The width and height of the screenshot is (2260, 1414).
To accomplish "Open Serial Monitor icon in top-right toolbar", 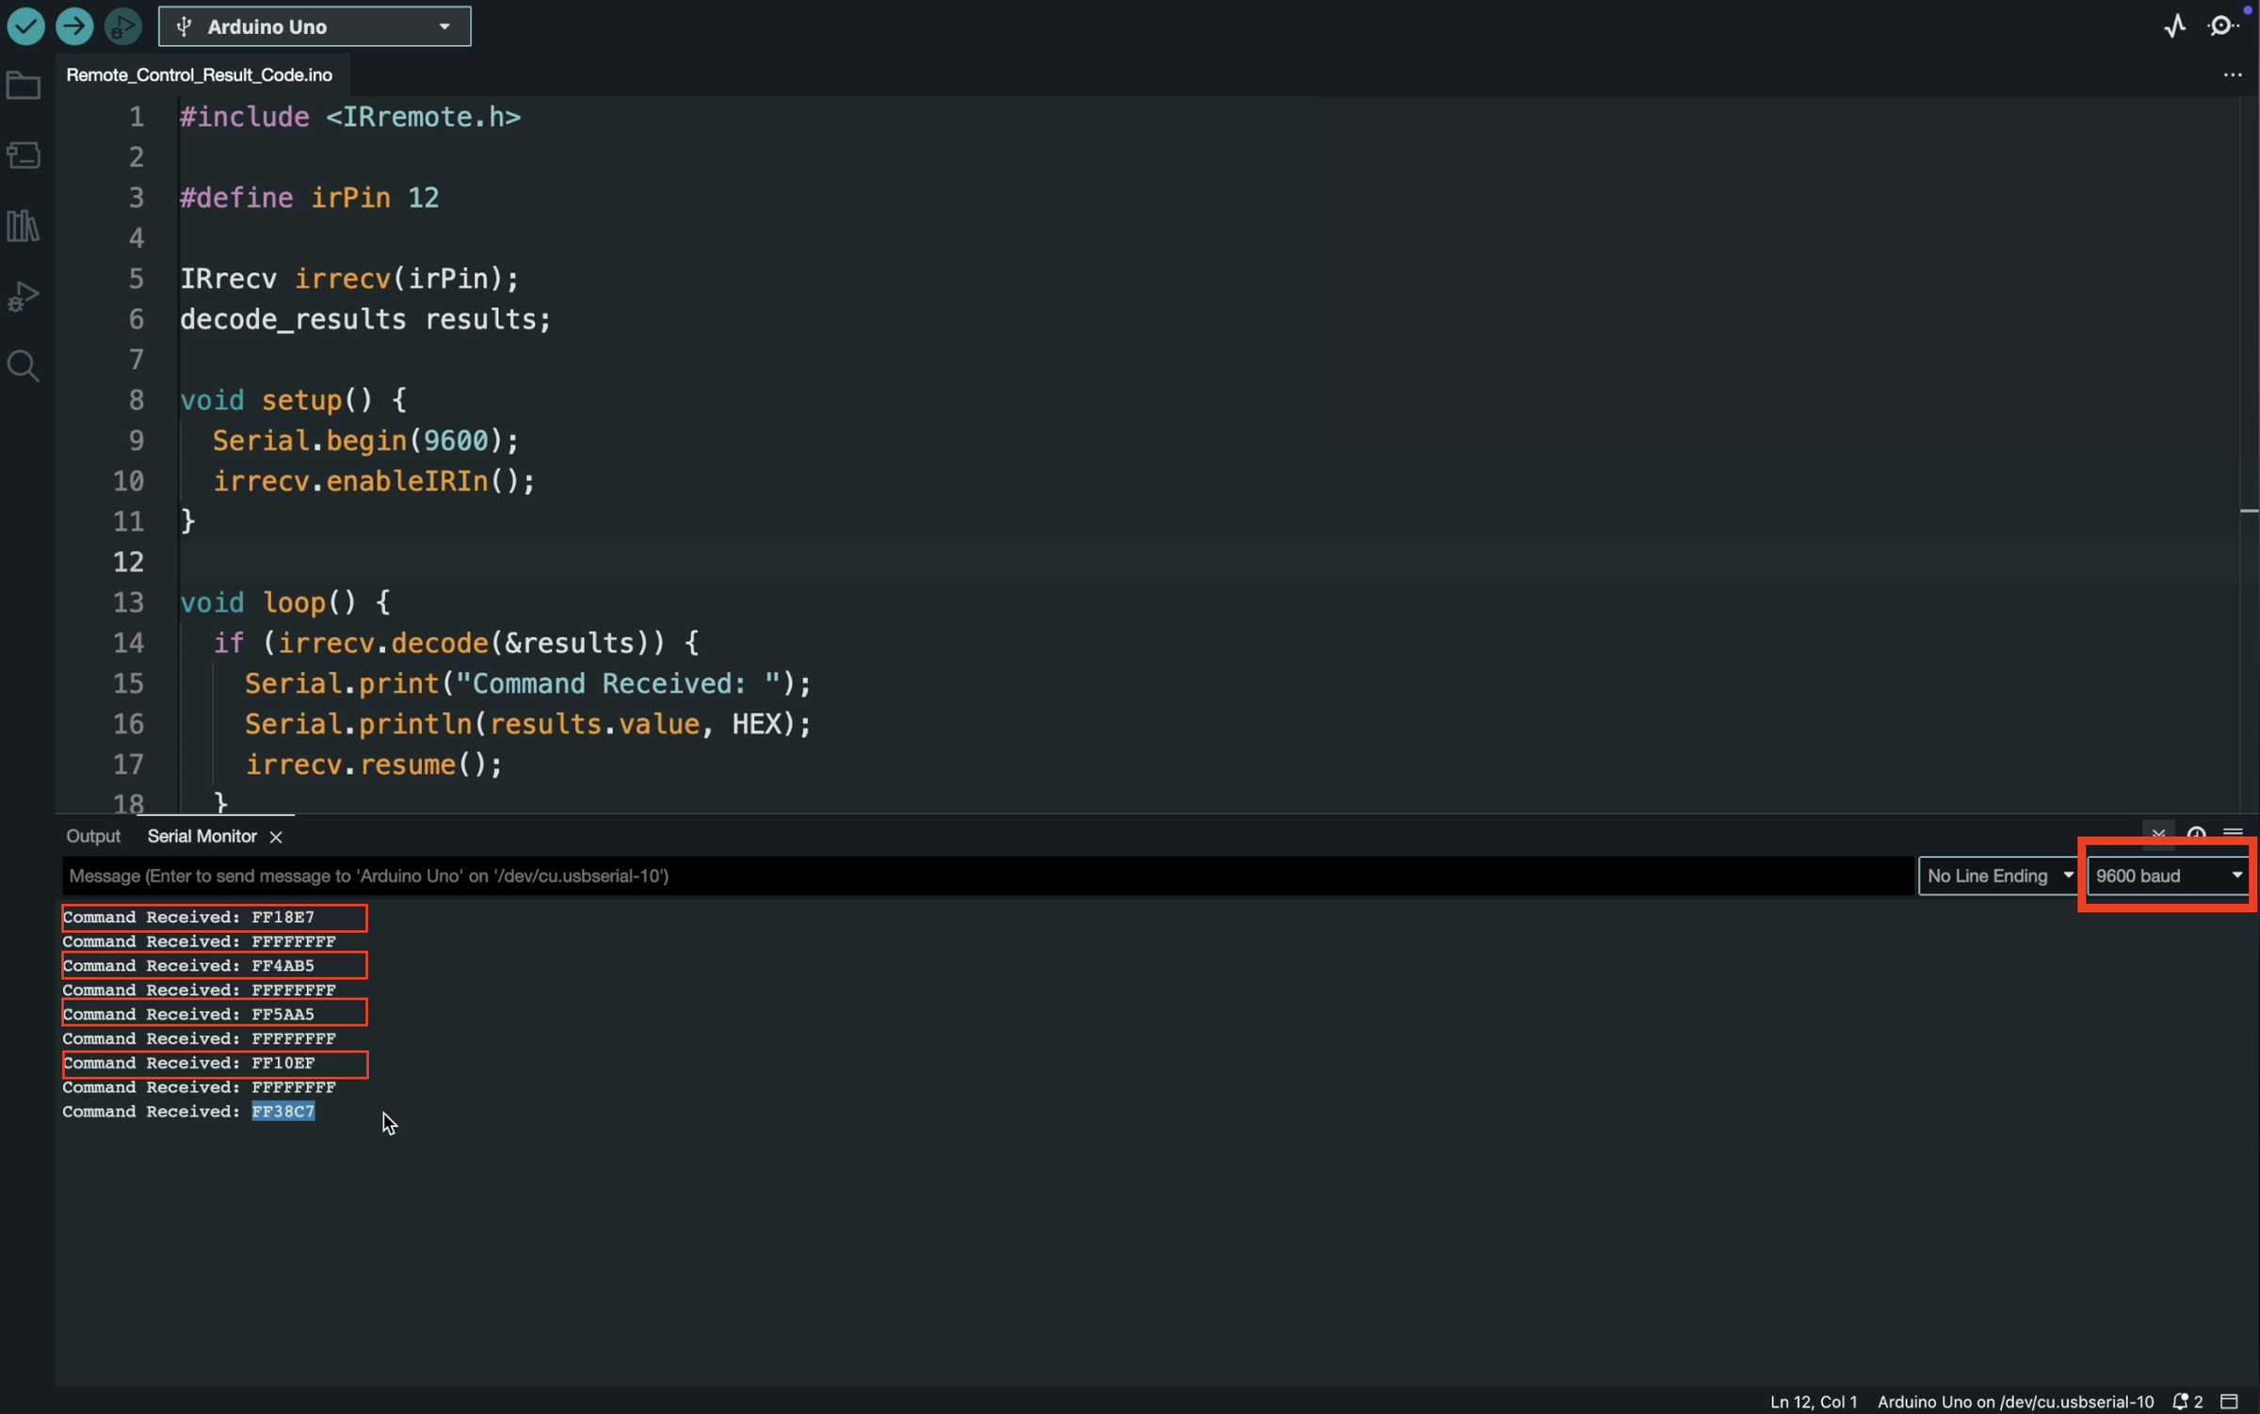I will pyautogui.click(x=2222, y=26).
